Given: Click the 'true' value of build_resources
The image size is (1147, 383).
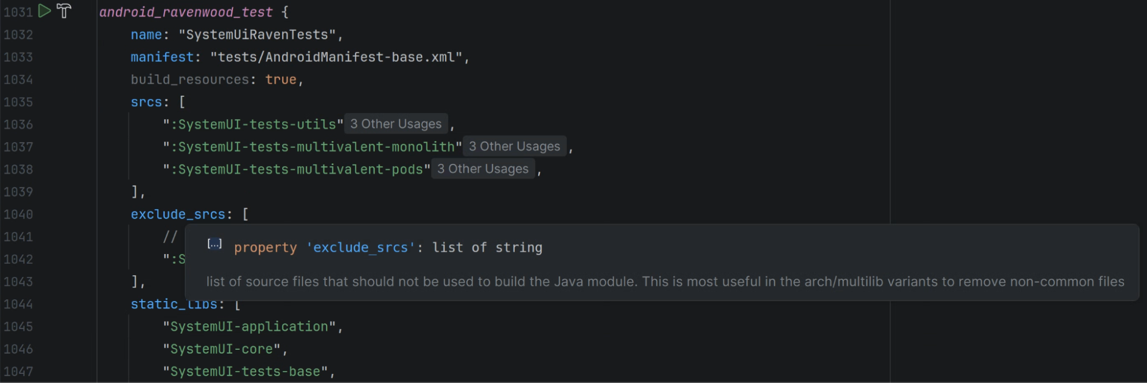Looking at the screenshot, I should click(x=281, y=79).
